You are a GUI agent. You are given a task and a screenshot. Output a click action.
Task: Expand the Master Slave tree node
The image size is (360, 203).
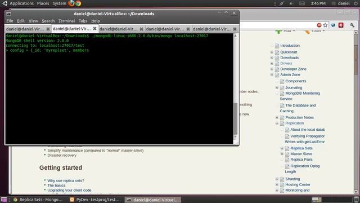point(282,154)
